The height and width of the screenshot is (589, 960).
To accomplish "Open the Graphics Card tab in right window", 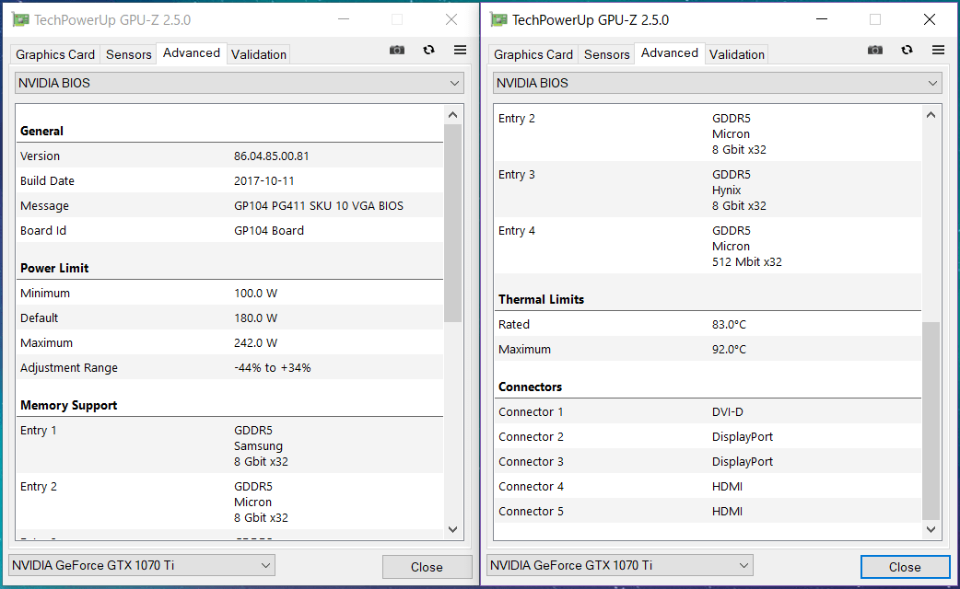I will 533,54.
